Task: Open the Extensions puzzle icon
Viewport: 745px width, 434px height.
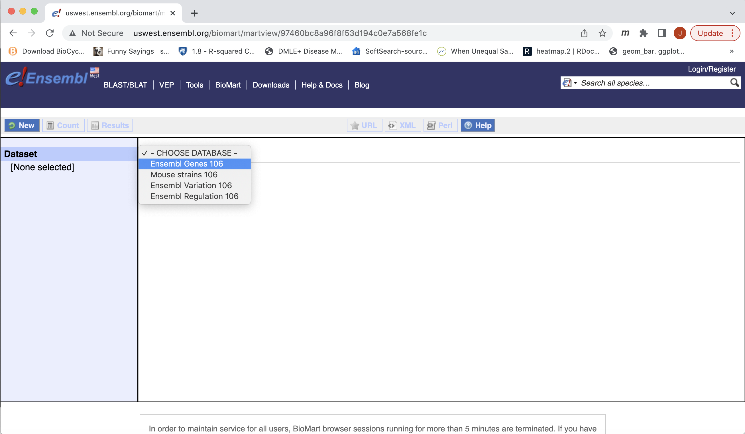Action: [x=643, y=33]
